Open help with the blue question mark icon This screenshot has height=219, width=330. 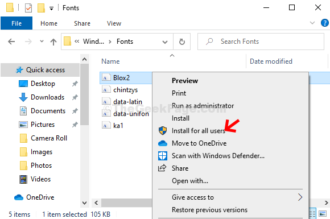(324, 23)
